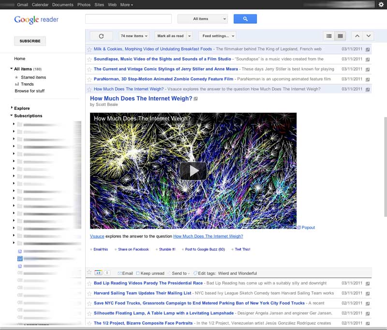The image size is (387, 330).
Task: Navigate to the next item using down arrow
Action: click(x=369, y=35)
